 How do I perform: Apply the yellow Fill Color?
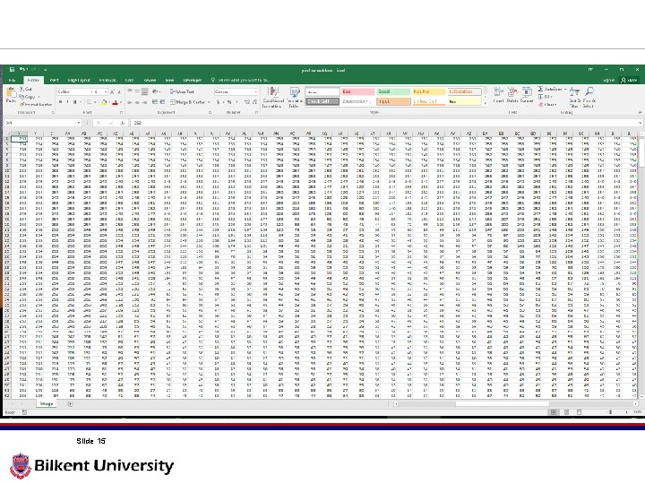[104, 102]
